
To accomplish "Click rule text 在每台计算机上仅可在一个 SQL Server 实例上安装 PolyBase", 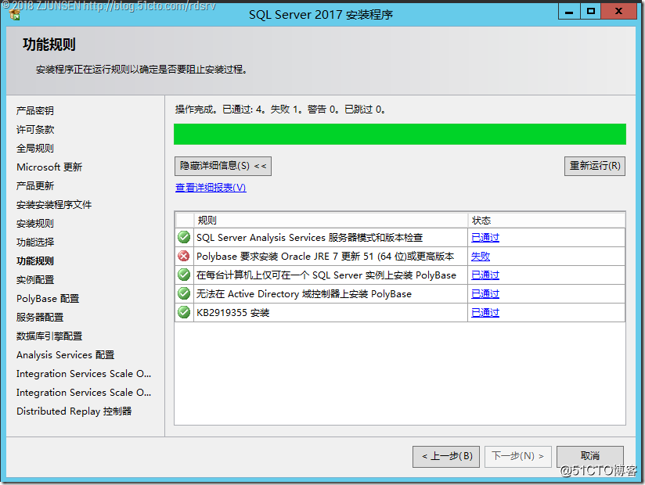I will 326,275.
